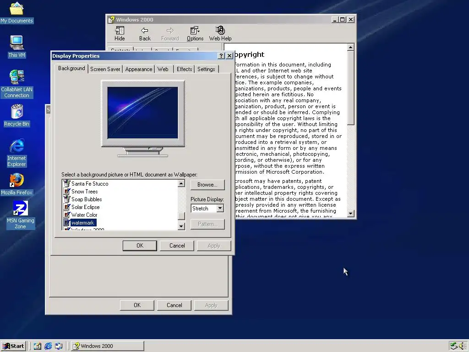Switch to Web tab

(163, 69)
